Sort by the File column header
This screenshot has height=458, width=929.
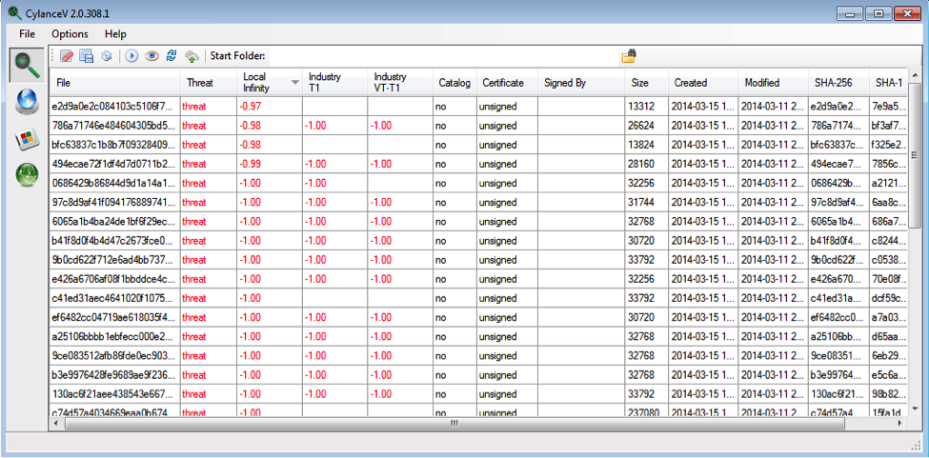[x=114, y=83]
